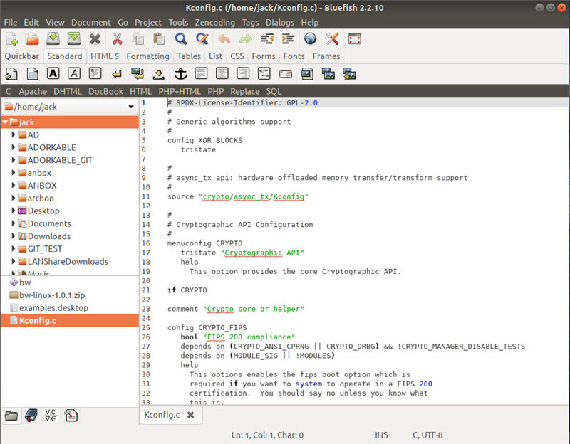570x444 pixels.
Task: Open the SQL snippets menu
Action: pos(274,92)
